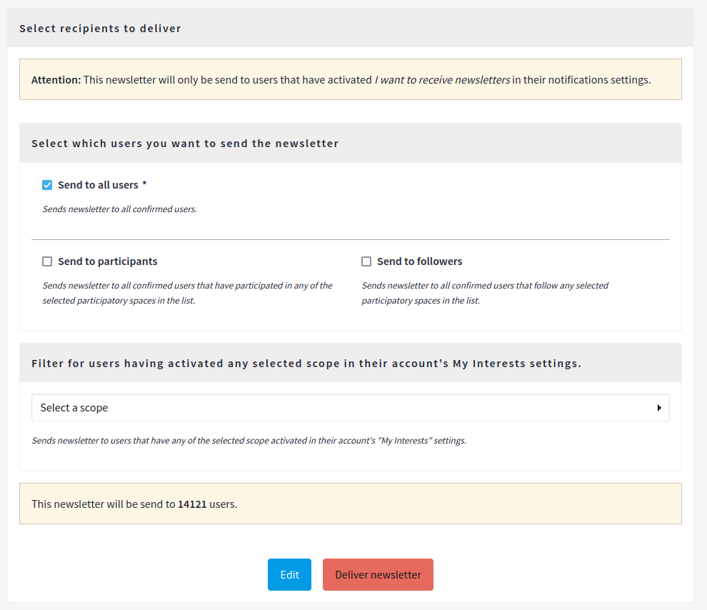Click the 'Select which users' section heading
The image size is (707, 610).
point(185,144)
